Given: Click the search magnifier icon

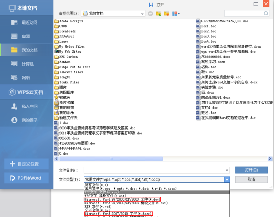Looking at the screenshot, I should click(266, 13).
